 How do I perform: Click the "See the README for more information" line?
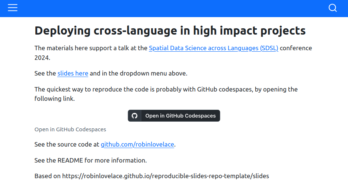90,160
